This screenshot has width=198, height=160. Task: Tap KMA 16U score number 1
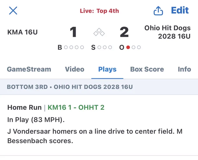73,32
